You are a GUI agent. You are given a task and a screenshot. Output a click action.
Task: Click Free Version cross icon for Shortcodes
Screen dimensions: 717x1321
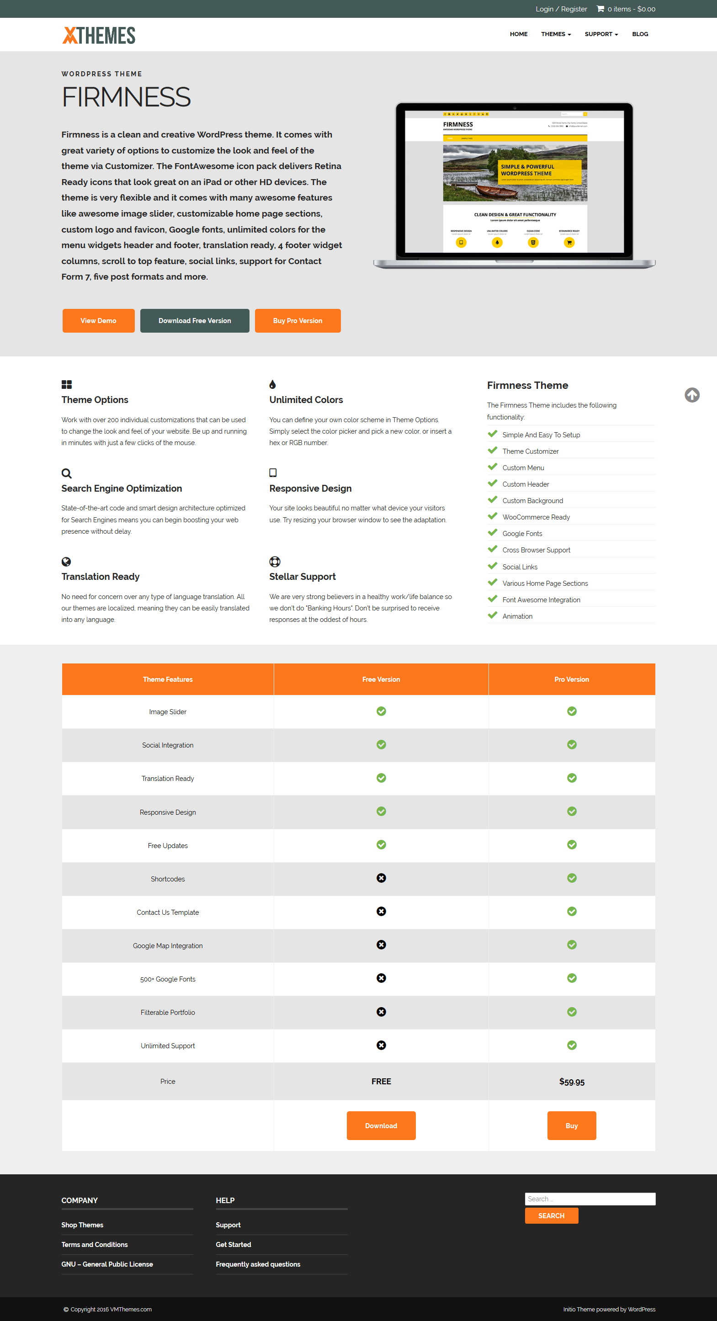tap(381, 878)
